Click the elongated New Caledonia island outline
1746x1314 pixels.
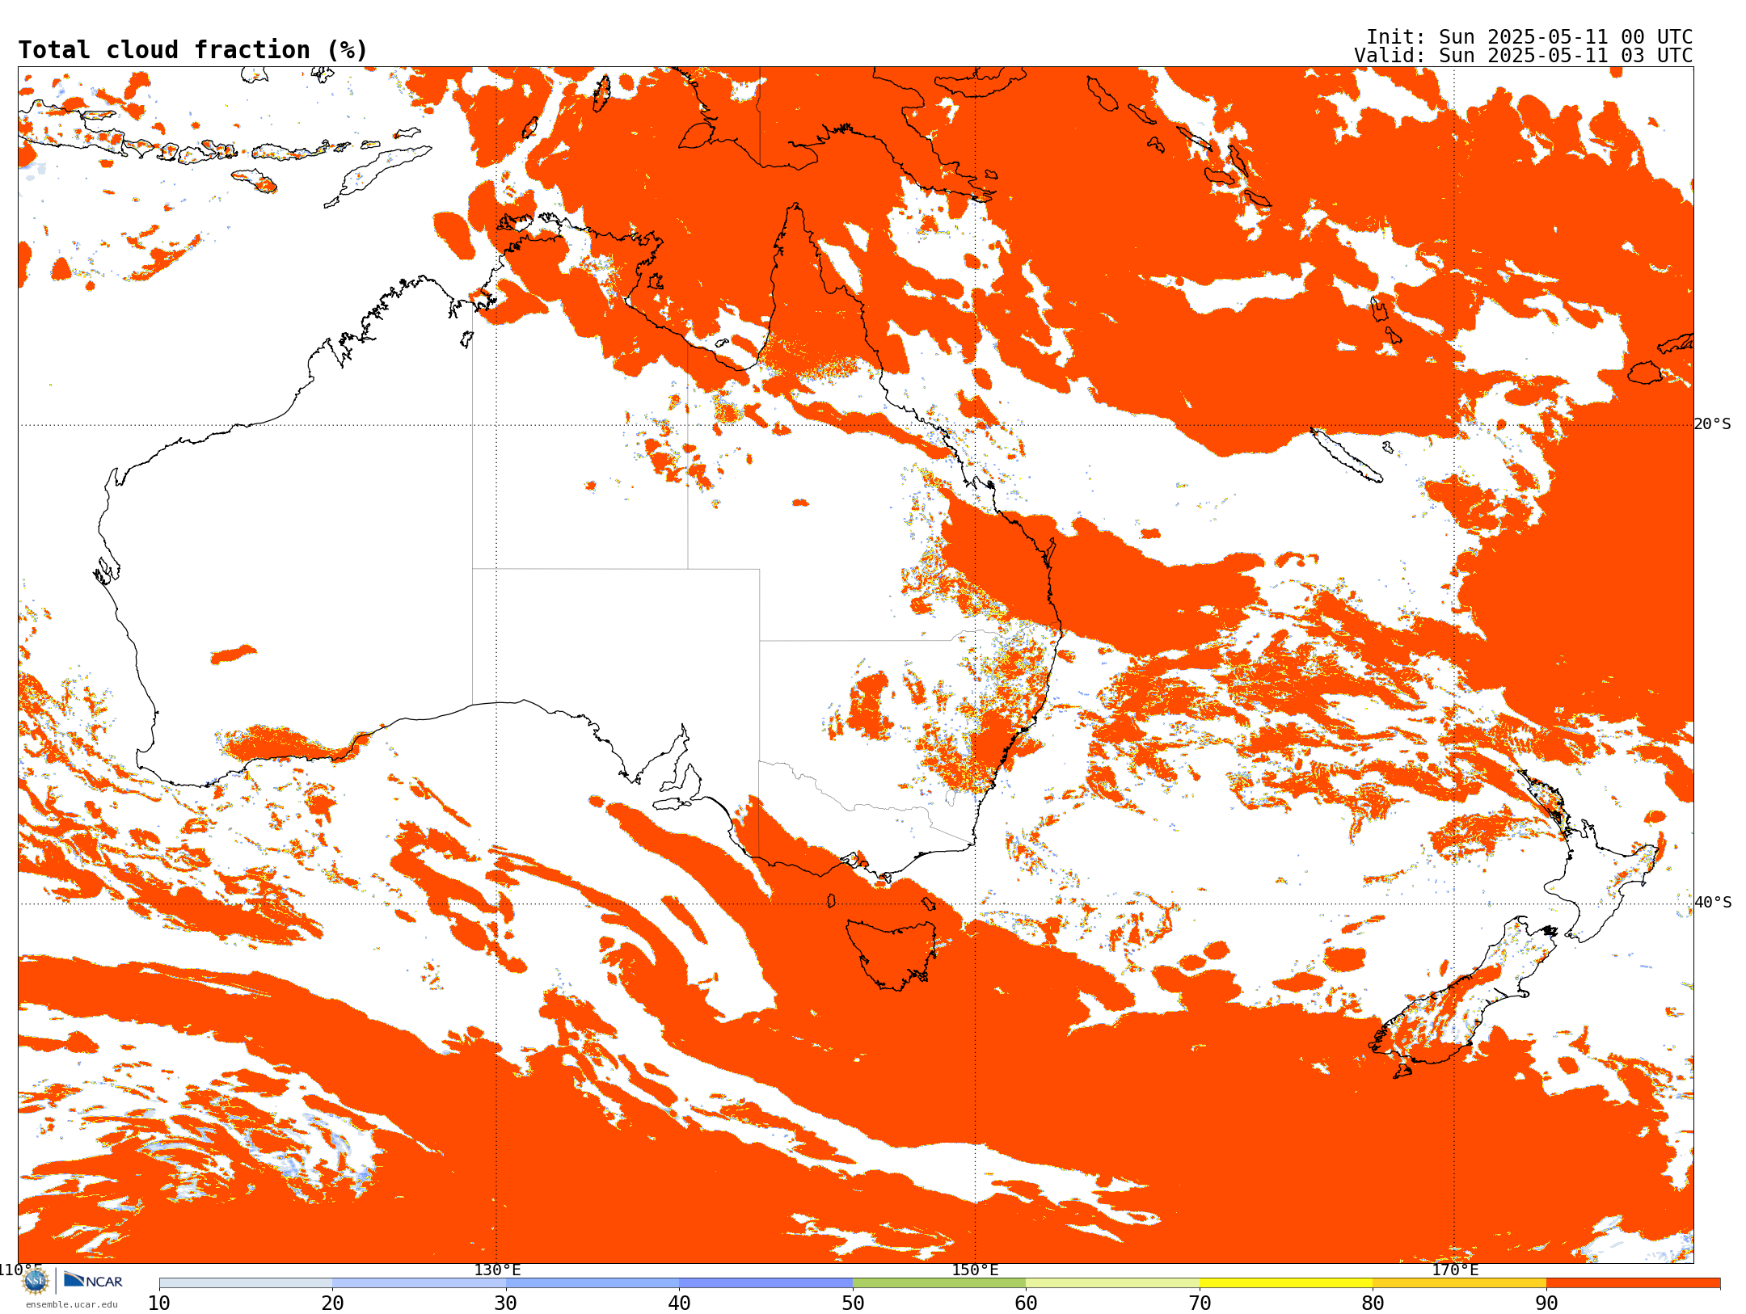pyautogui.click(x=1346, y=455)
